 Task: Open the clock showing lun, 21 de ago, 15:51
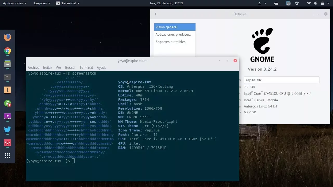(166, 3)
